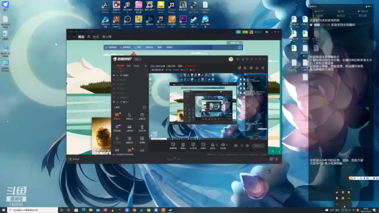Open the 社区 tab in Steam
Screen dimensions: 379x213
(96, 37)
